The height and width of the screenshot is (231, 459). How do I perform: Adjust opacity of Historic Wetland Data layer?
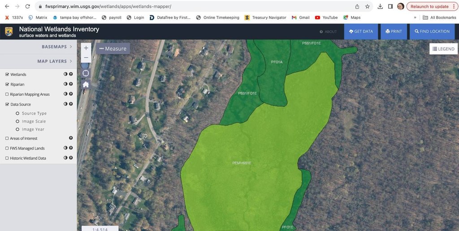coord(65,158)
